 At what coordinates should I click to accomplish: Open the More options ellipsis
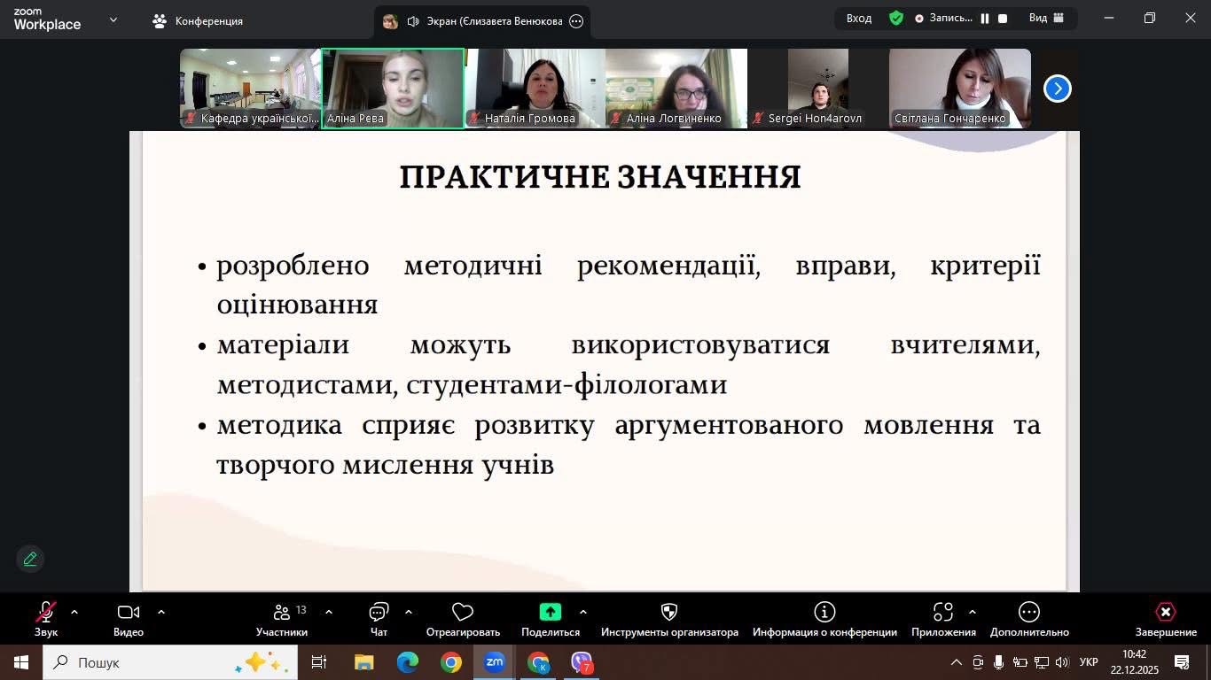(1028, 618)
